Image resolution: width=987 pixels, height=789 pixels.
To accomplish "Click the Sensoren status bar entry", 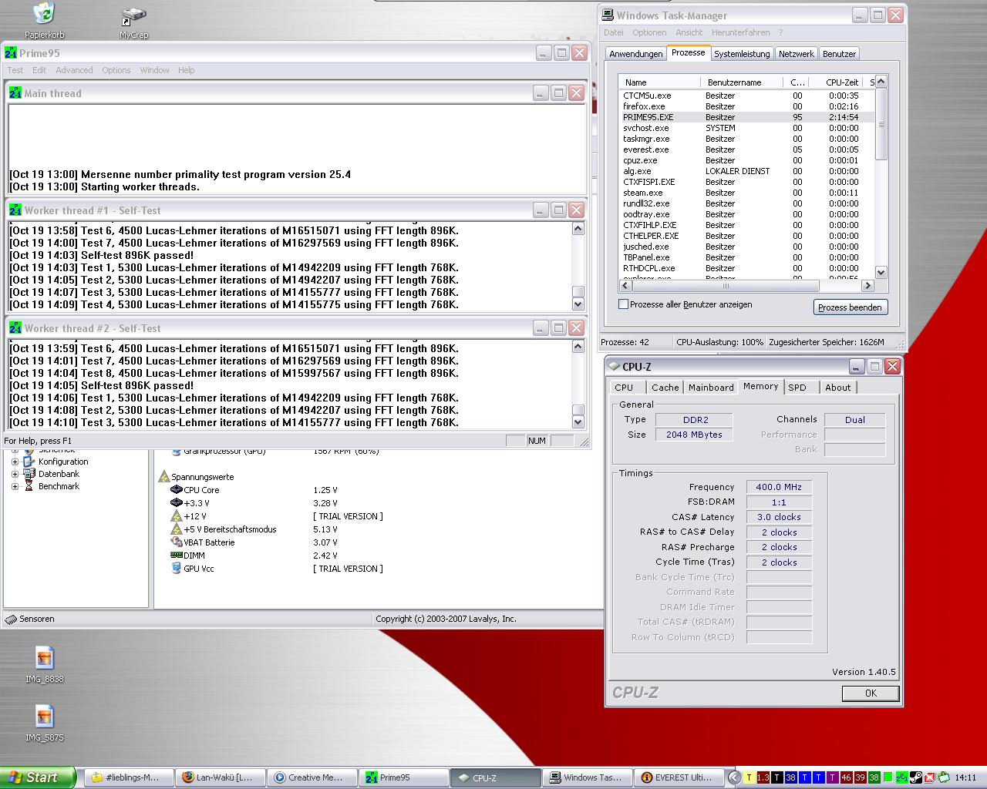I will point(31,619).
